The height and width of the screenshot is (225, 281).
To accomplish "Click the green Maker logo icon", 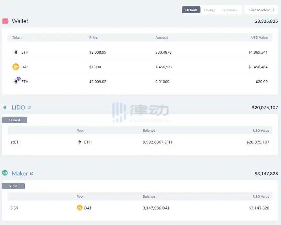I will coord(5,173).
